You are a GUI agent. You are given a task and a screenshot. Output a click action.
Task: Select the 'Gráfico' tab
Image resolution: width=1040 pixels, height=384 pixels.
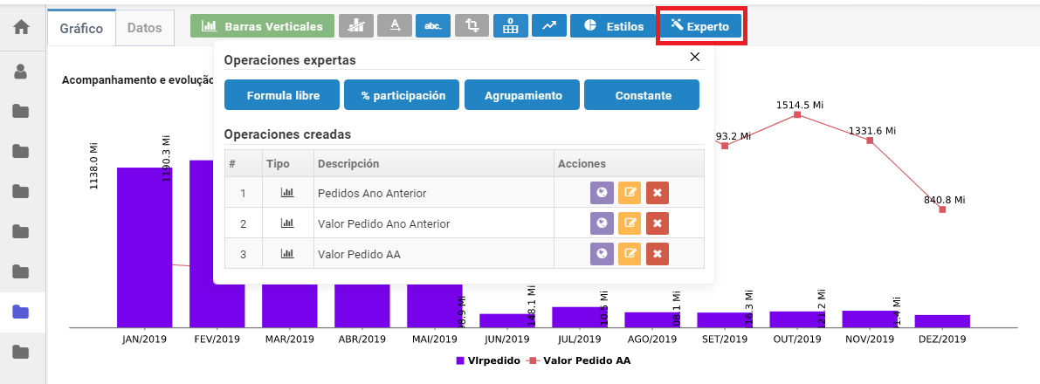point(81,28)
